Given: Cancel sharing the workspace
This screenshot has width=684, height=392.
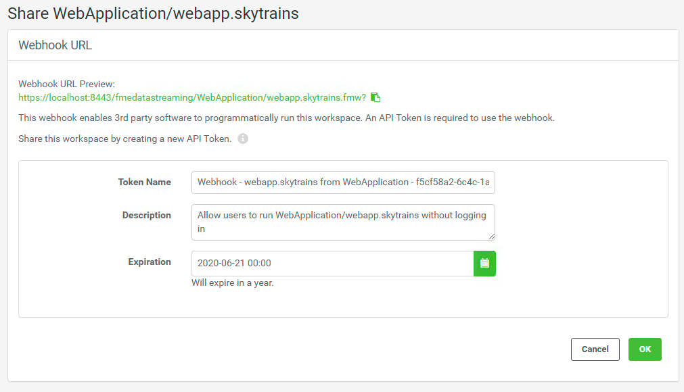Looking at the screenshot, I should 595,349.
